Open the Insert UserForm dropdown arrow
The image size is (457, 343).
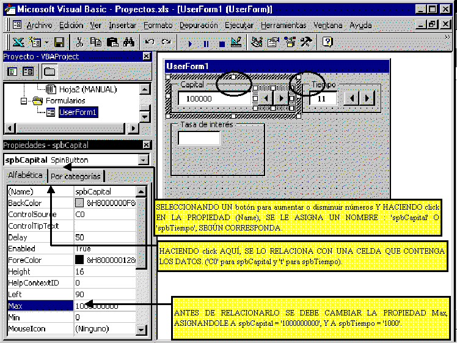click(46, 43)
